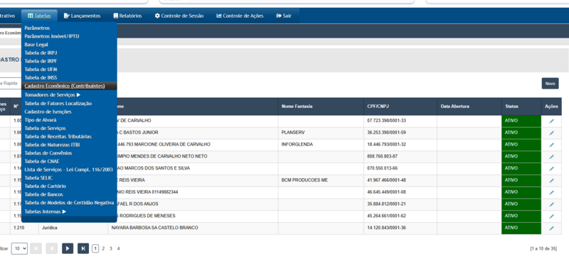Image resolution: width=569 pixels, height=259 pixels.
Task: Go to page 3 link
Action: [111, 248]
